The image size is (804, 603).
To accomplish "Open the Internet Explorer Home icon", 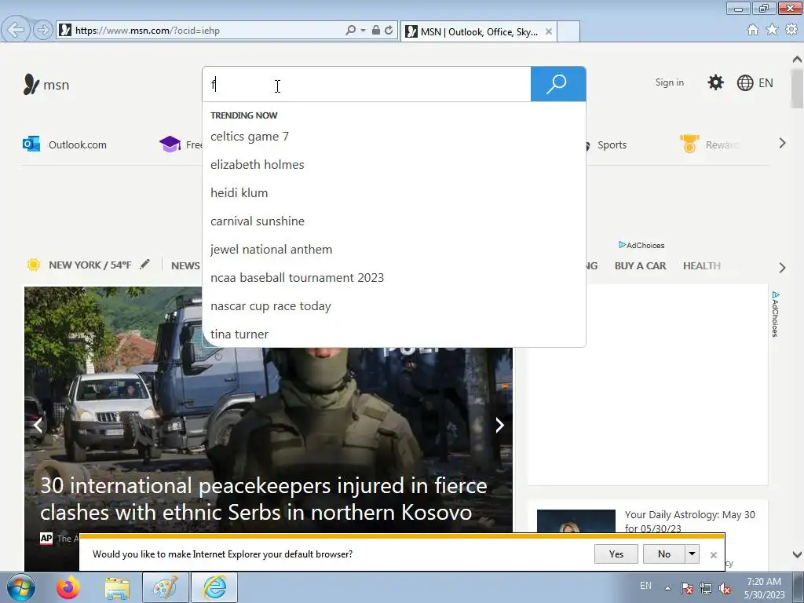I will pos(753,30).
